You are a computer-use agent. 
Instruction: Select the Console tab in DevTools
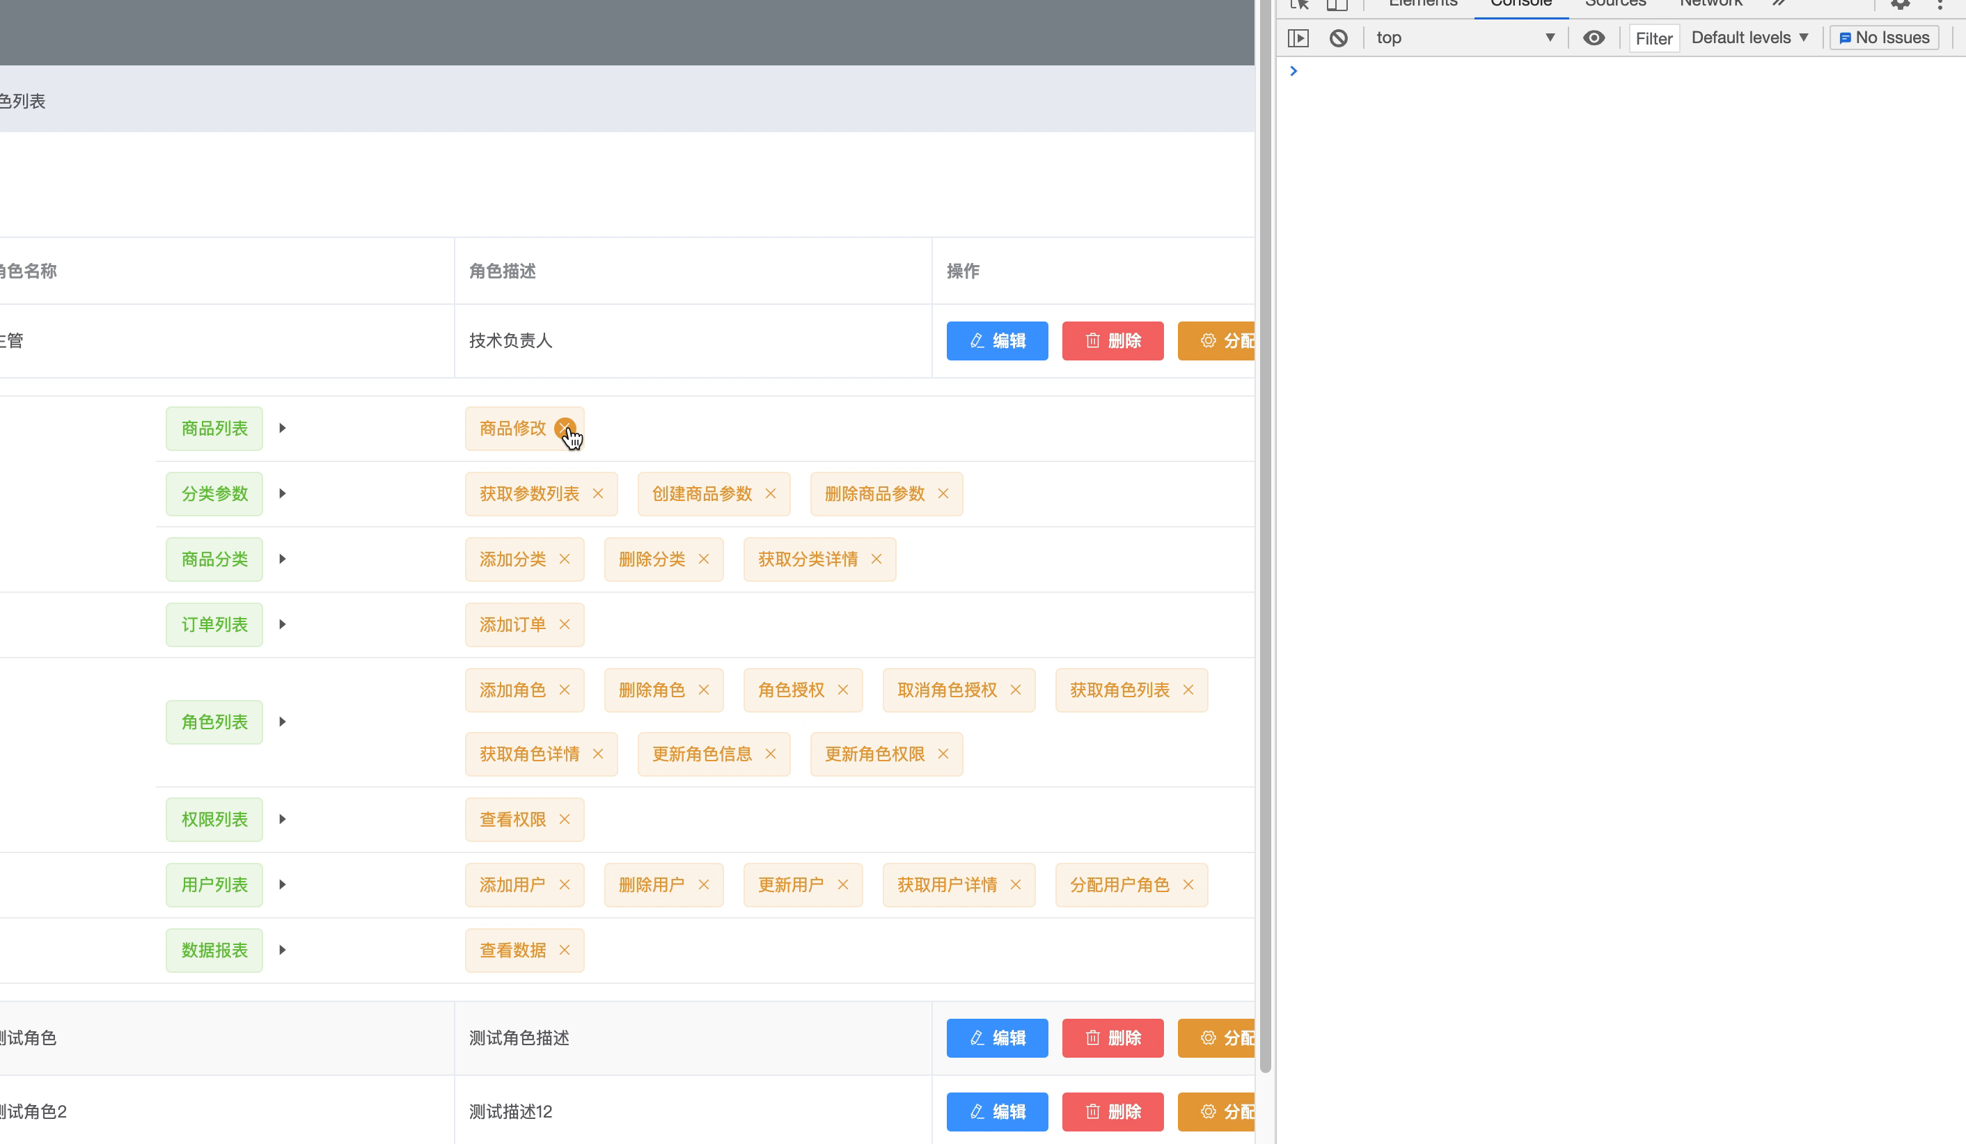click(x=1522, y=6)
